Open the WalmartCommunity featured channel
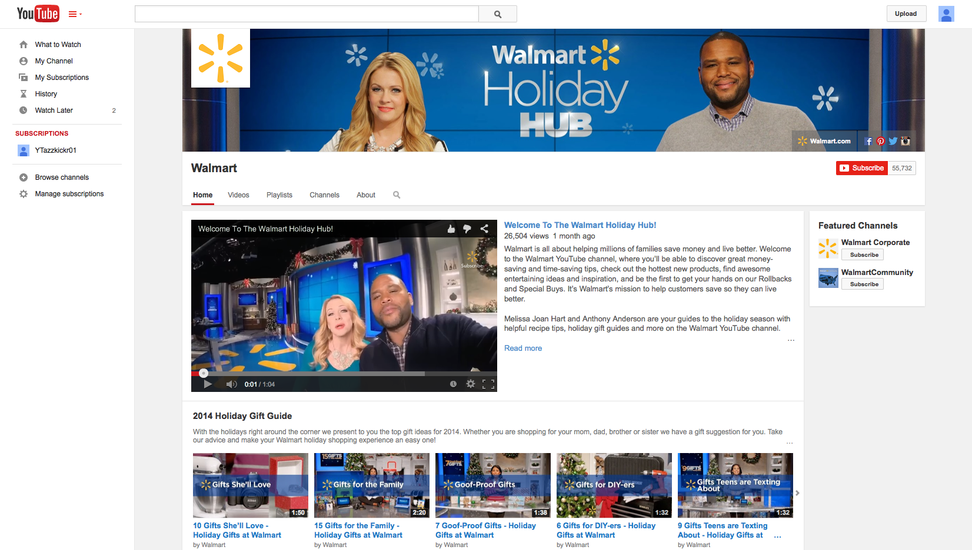972x550 pixels. (877, 273)
